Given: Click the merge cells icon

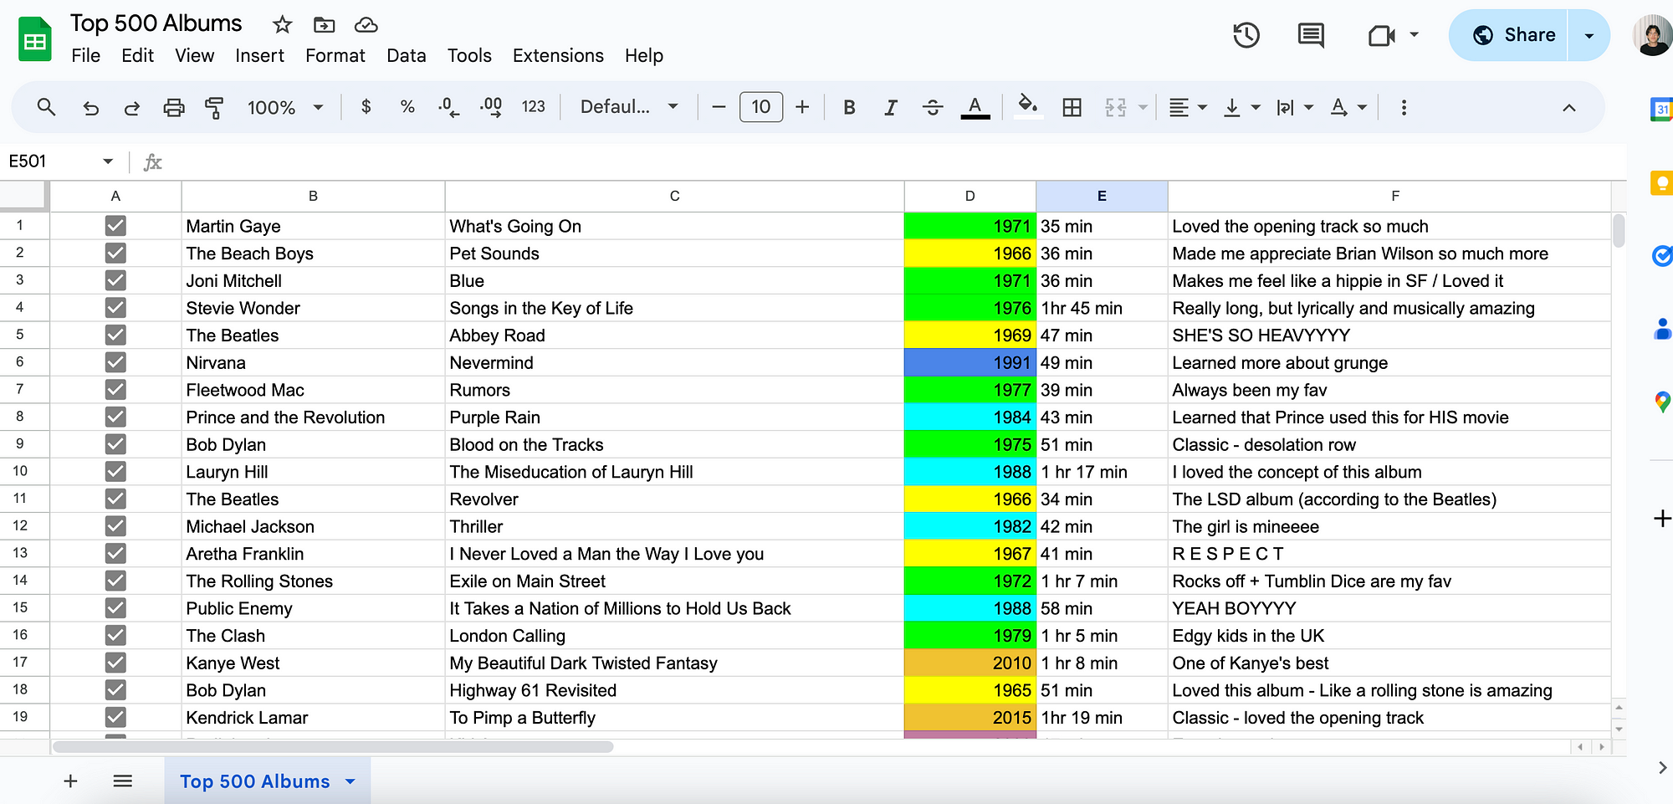Looking at the screenshot, I should (x=1116, y=107).
